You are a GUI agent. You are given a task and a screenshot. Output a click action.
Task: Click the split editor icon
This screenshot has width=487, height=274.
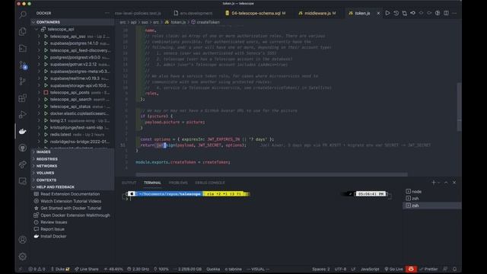point(446,13)
